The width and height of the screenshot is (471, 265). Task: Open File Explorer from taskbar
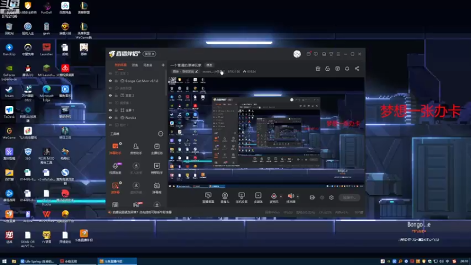[x=14, y=261]
